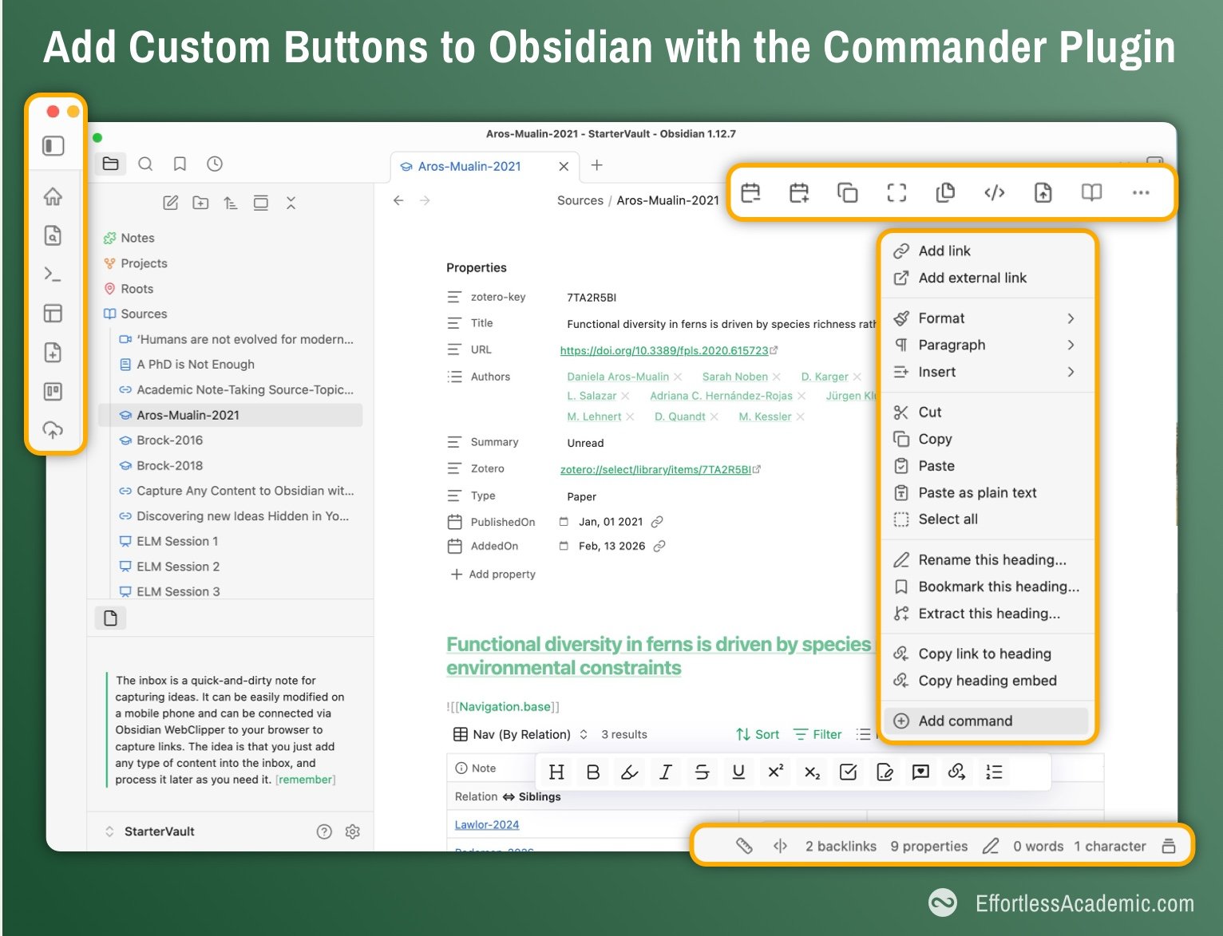Toggle italic formatting in floating toolbar
This screenshot has height=936, width=1223.
[x=666, y=772]
